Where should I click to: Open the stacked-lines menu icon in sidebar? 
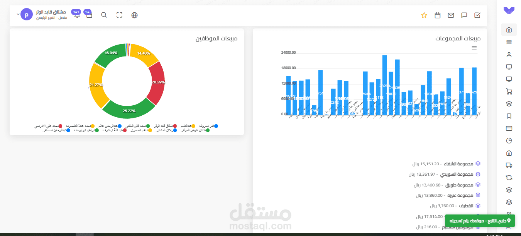coord(509,42)
